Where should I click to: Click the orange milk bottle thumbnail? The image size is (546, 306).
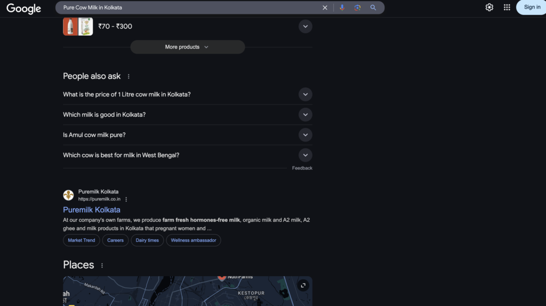70,27
